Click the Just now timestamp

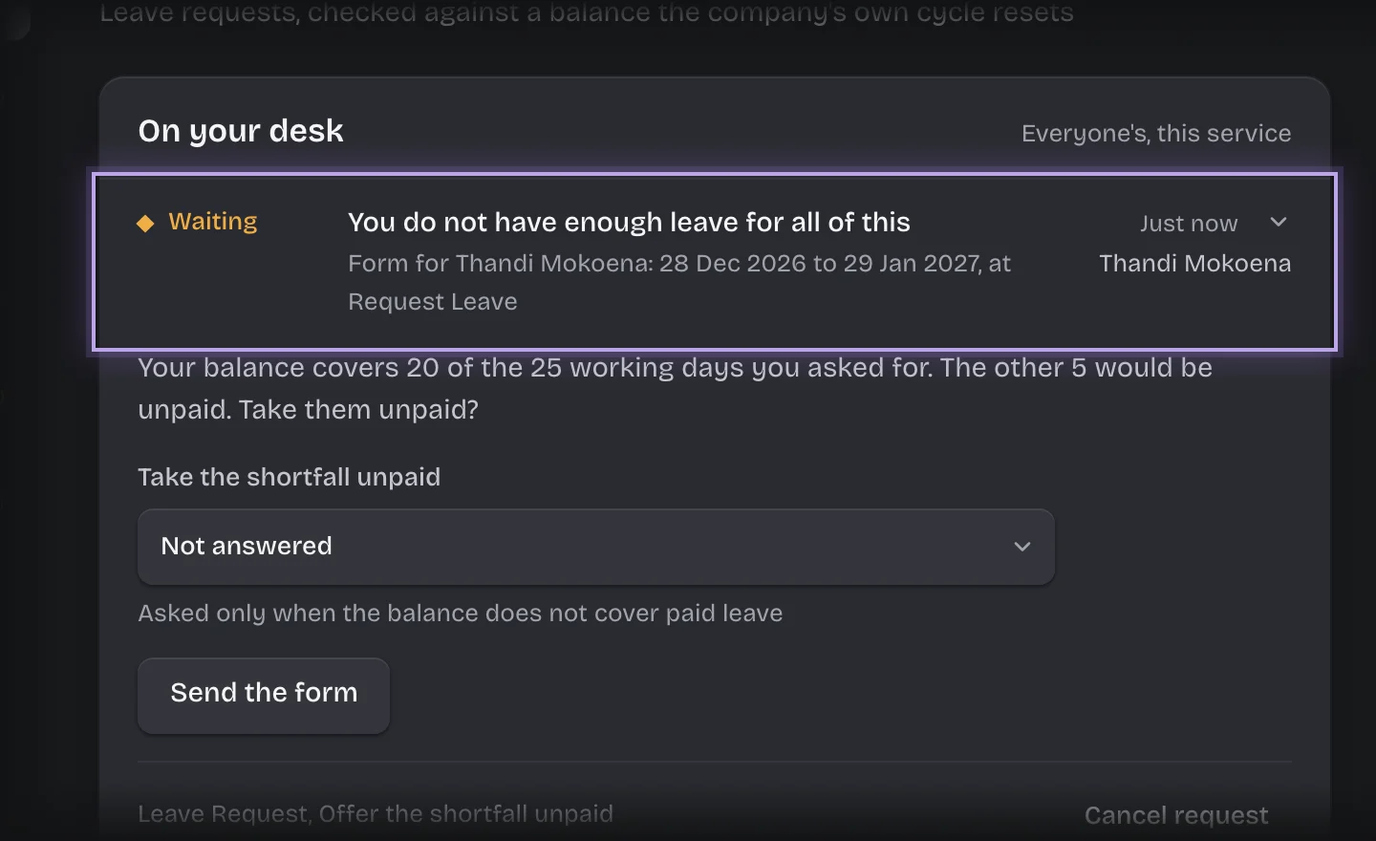click(1189, 224)
